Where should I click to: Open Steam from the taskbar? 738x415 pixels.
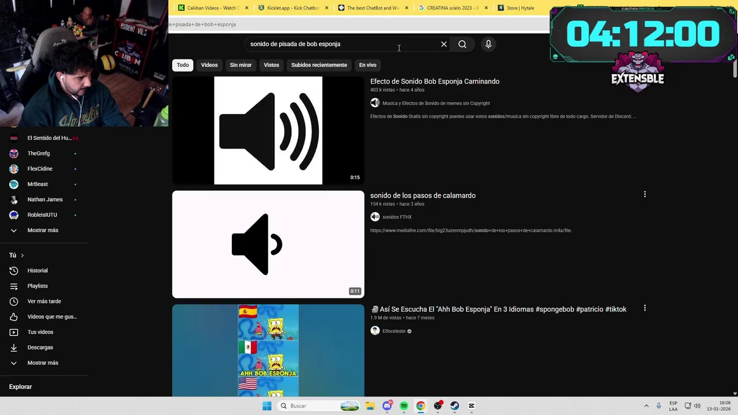454,406
